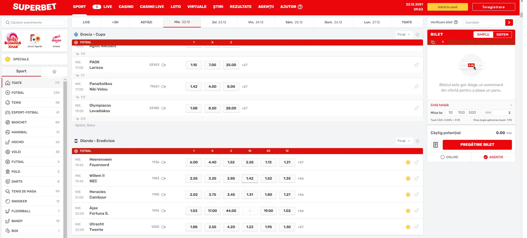Click the copy ticket icon in Bilet panel
Screen dimensions: 527x238
(x=433, y=42)
